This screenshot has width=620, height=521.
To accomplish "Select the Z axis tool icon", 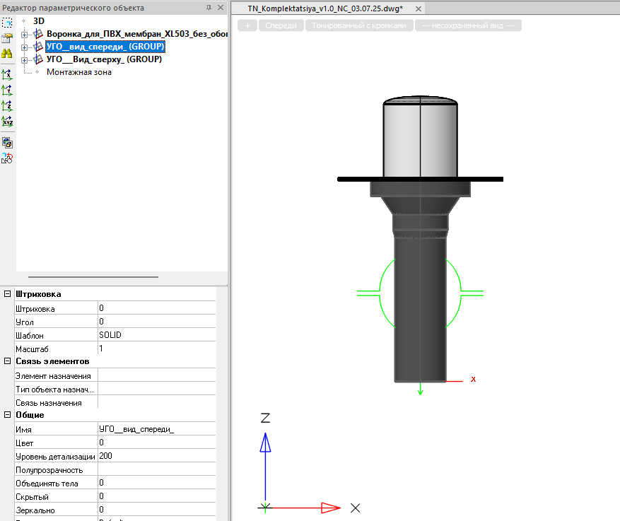I will click(7, 105).
